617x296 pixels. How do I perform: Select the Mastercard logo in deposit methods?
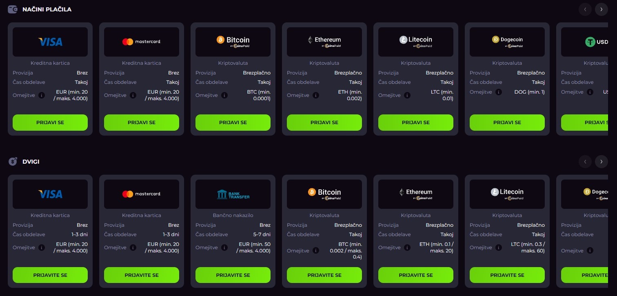pyautogui.click(x=142, y=42)
